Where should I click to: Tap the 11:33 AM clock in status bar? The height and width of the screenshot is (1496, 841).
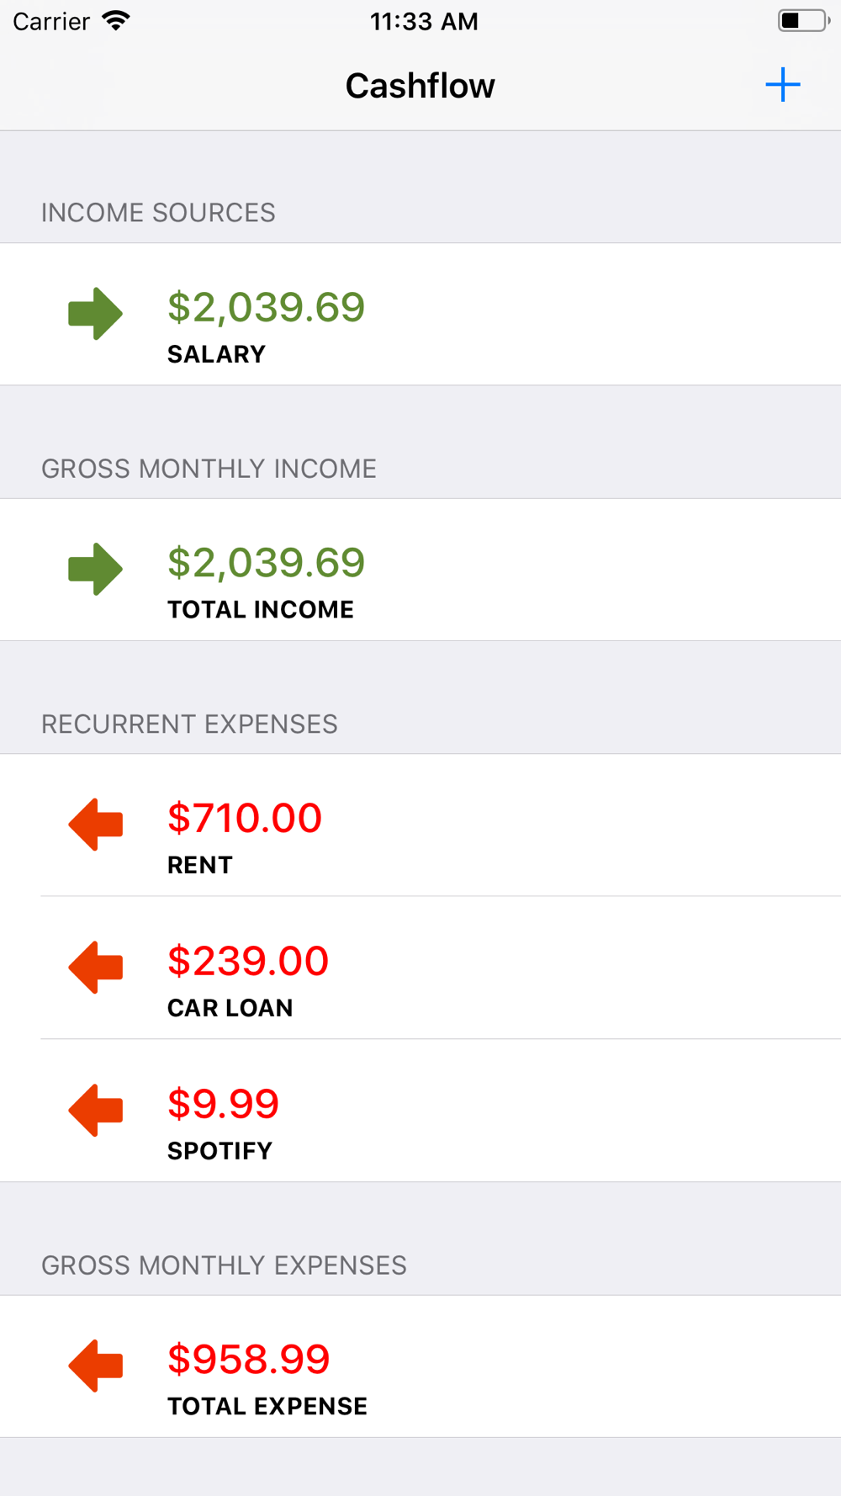(x=424, y=21)
